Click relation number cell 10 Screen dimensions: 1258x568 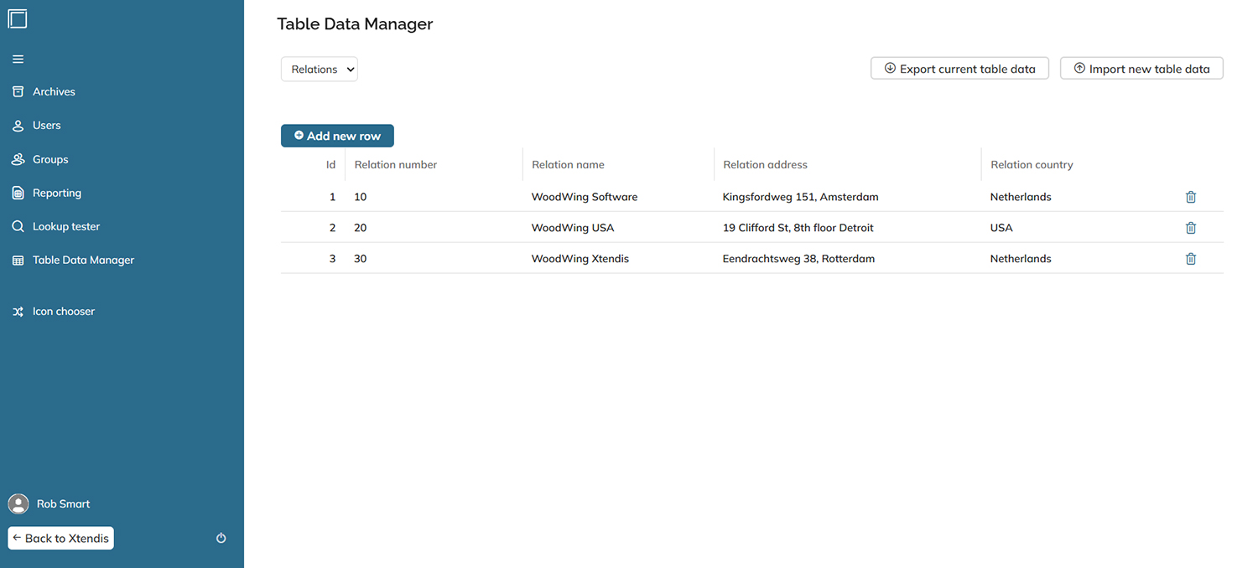click(x=361, y=197)
